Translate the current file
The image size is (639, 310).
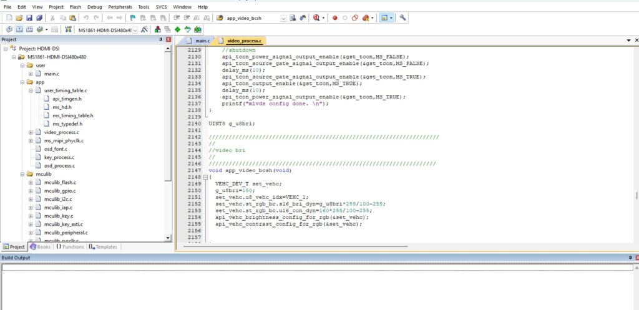pyautogui.click(x=9, y=29)
